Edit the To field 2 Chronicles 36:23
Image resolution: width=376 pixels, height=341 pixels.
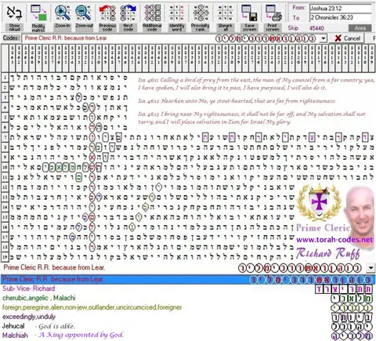(x=340, y=18)
